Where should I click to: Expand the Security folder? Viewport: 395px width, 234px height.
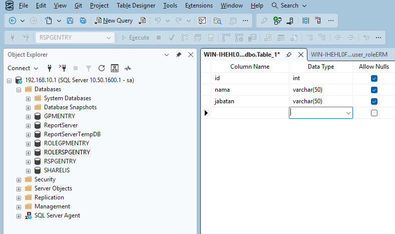coord(19,180)
